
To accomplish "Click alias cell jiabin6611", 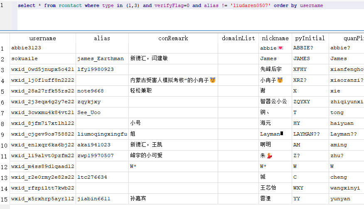I will point(102,199).
